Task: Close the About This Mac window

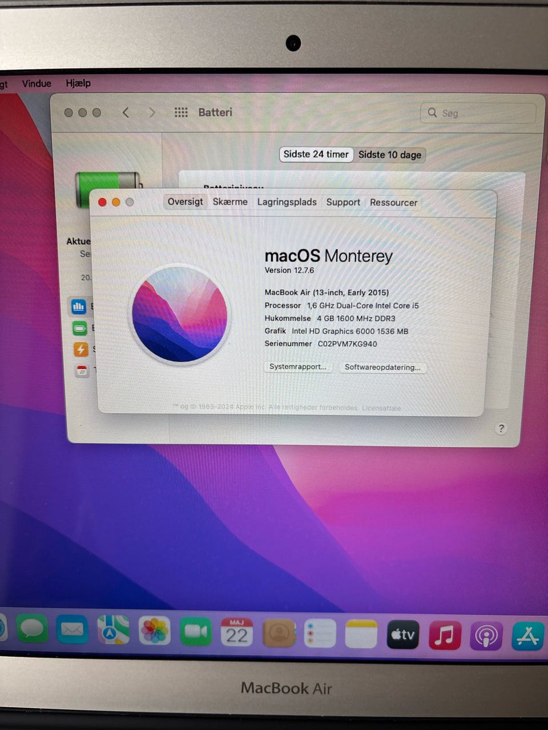Action: click(x=102, y=202)
